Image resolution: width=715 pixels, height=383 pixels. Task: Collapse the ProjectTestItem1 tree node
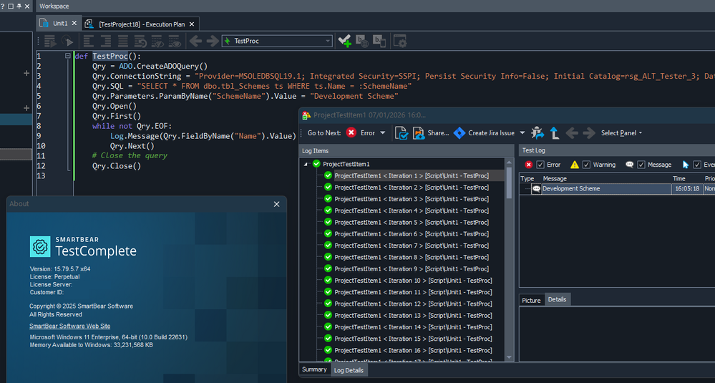tap(306, 164)
